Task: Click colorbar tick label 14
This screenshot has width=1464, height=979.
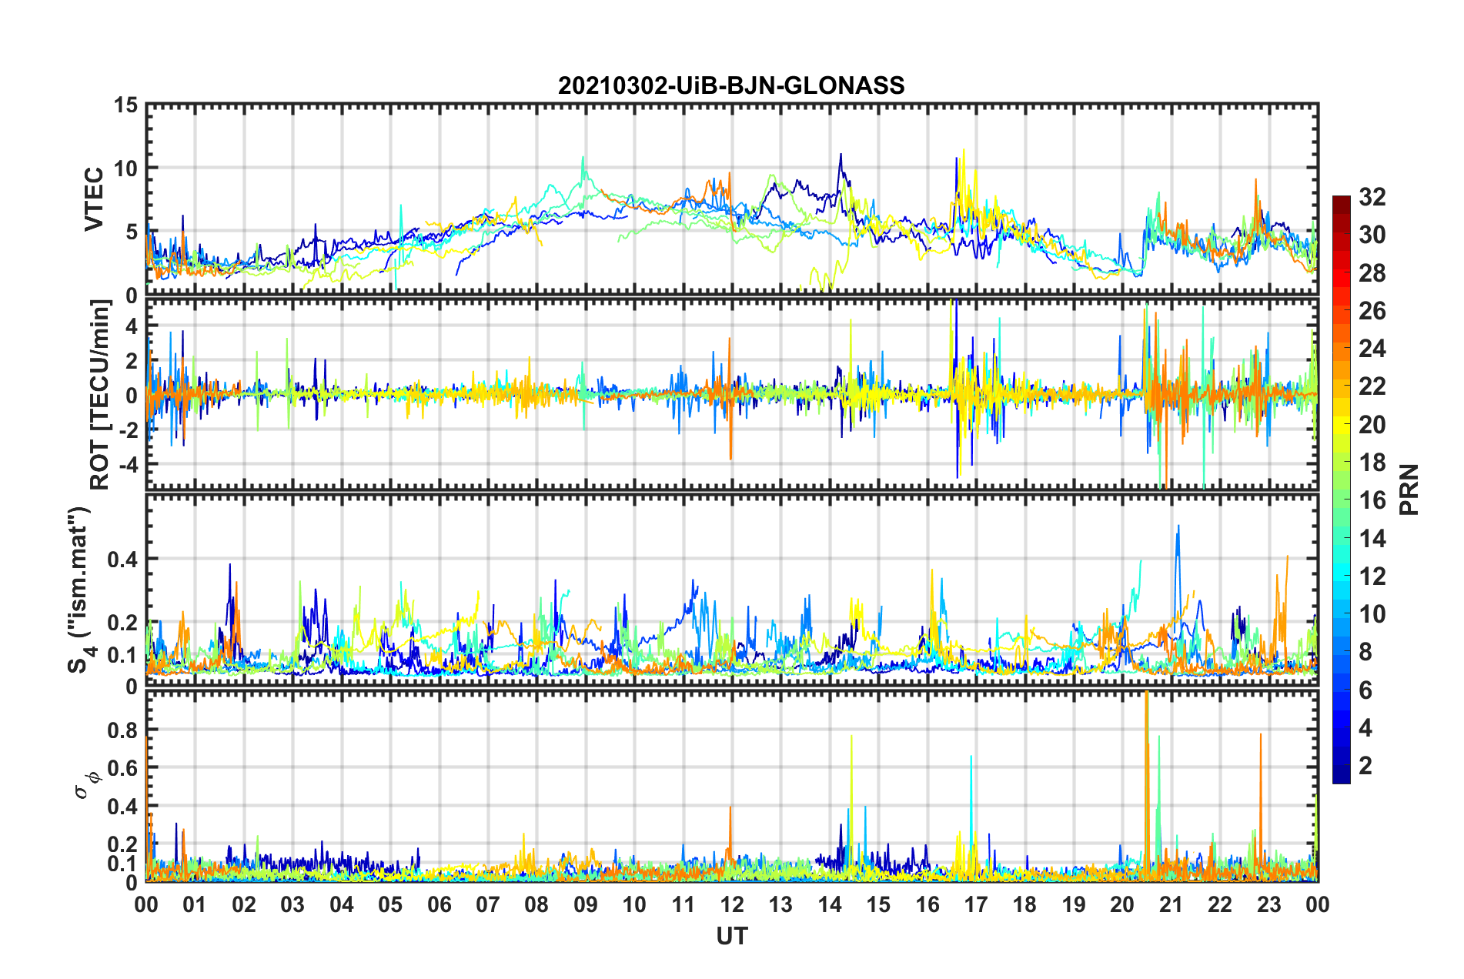Action: pos(1372,539)
